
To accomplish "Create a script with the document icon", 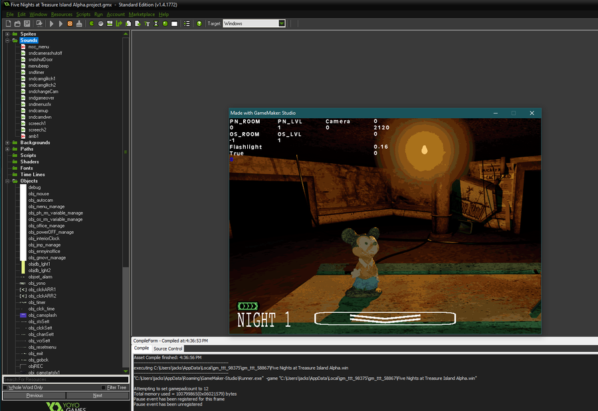I will [128, 24].
